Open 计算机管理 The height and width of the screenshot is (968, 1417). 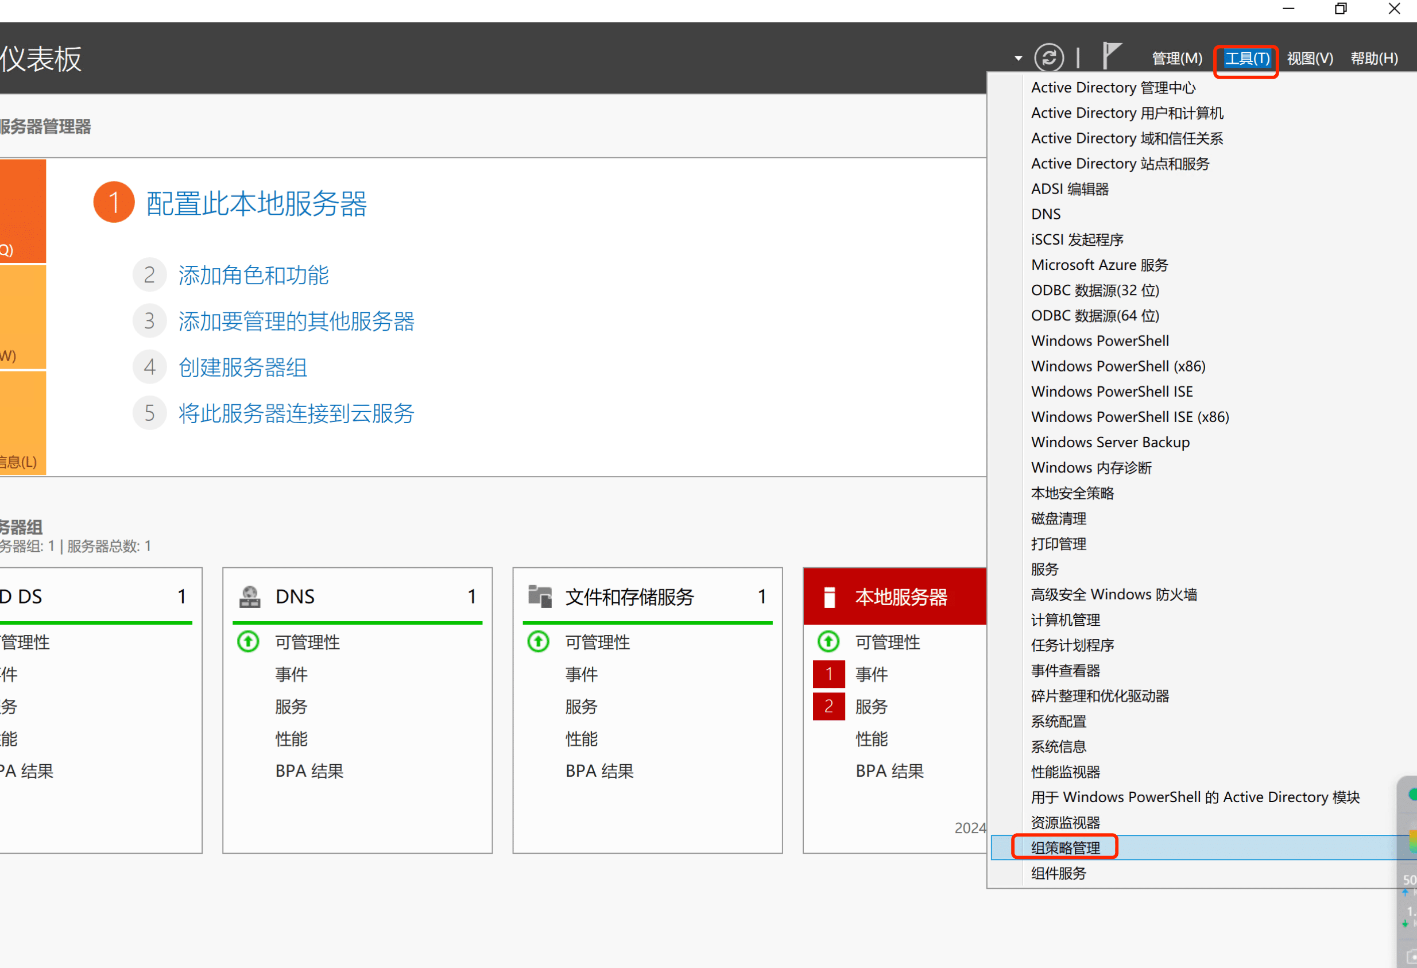(1065, 620)
